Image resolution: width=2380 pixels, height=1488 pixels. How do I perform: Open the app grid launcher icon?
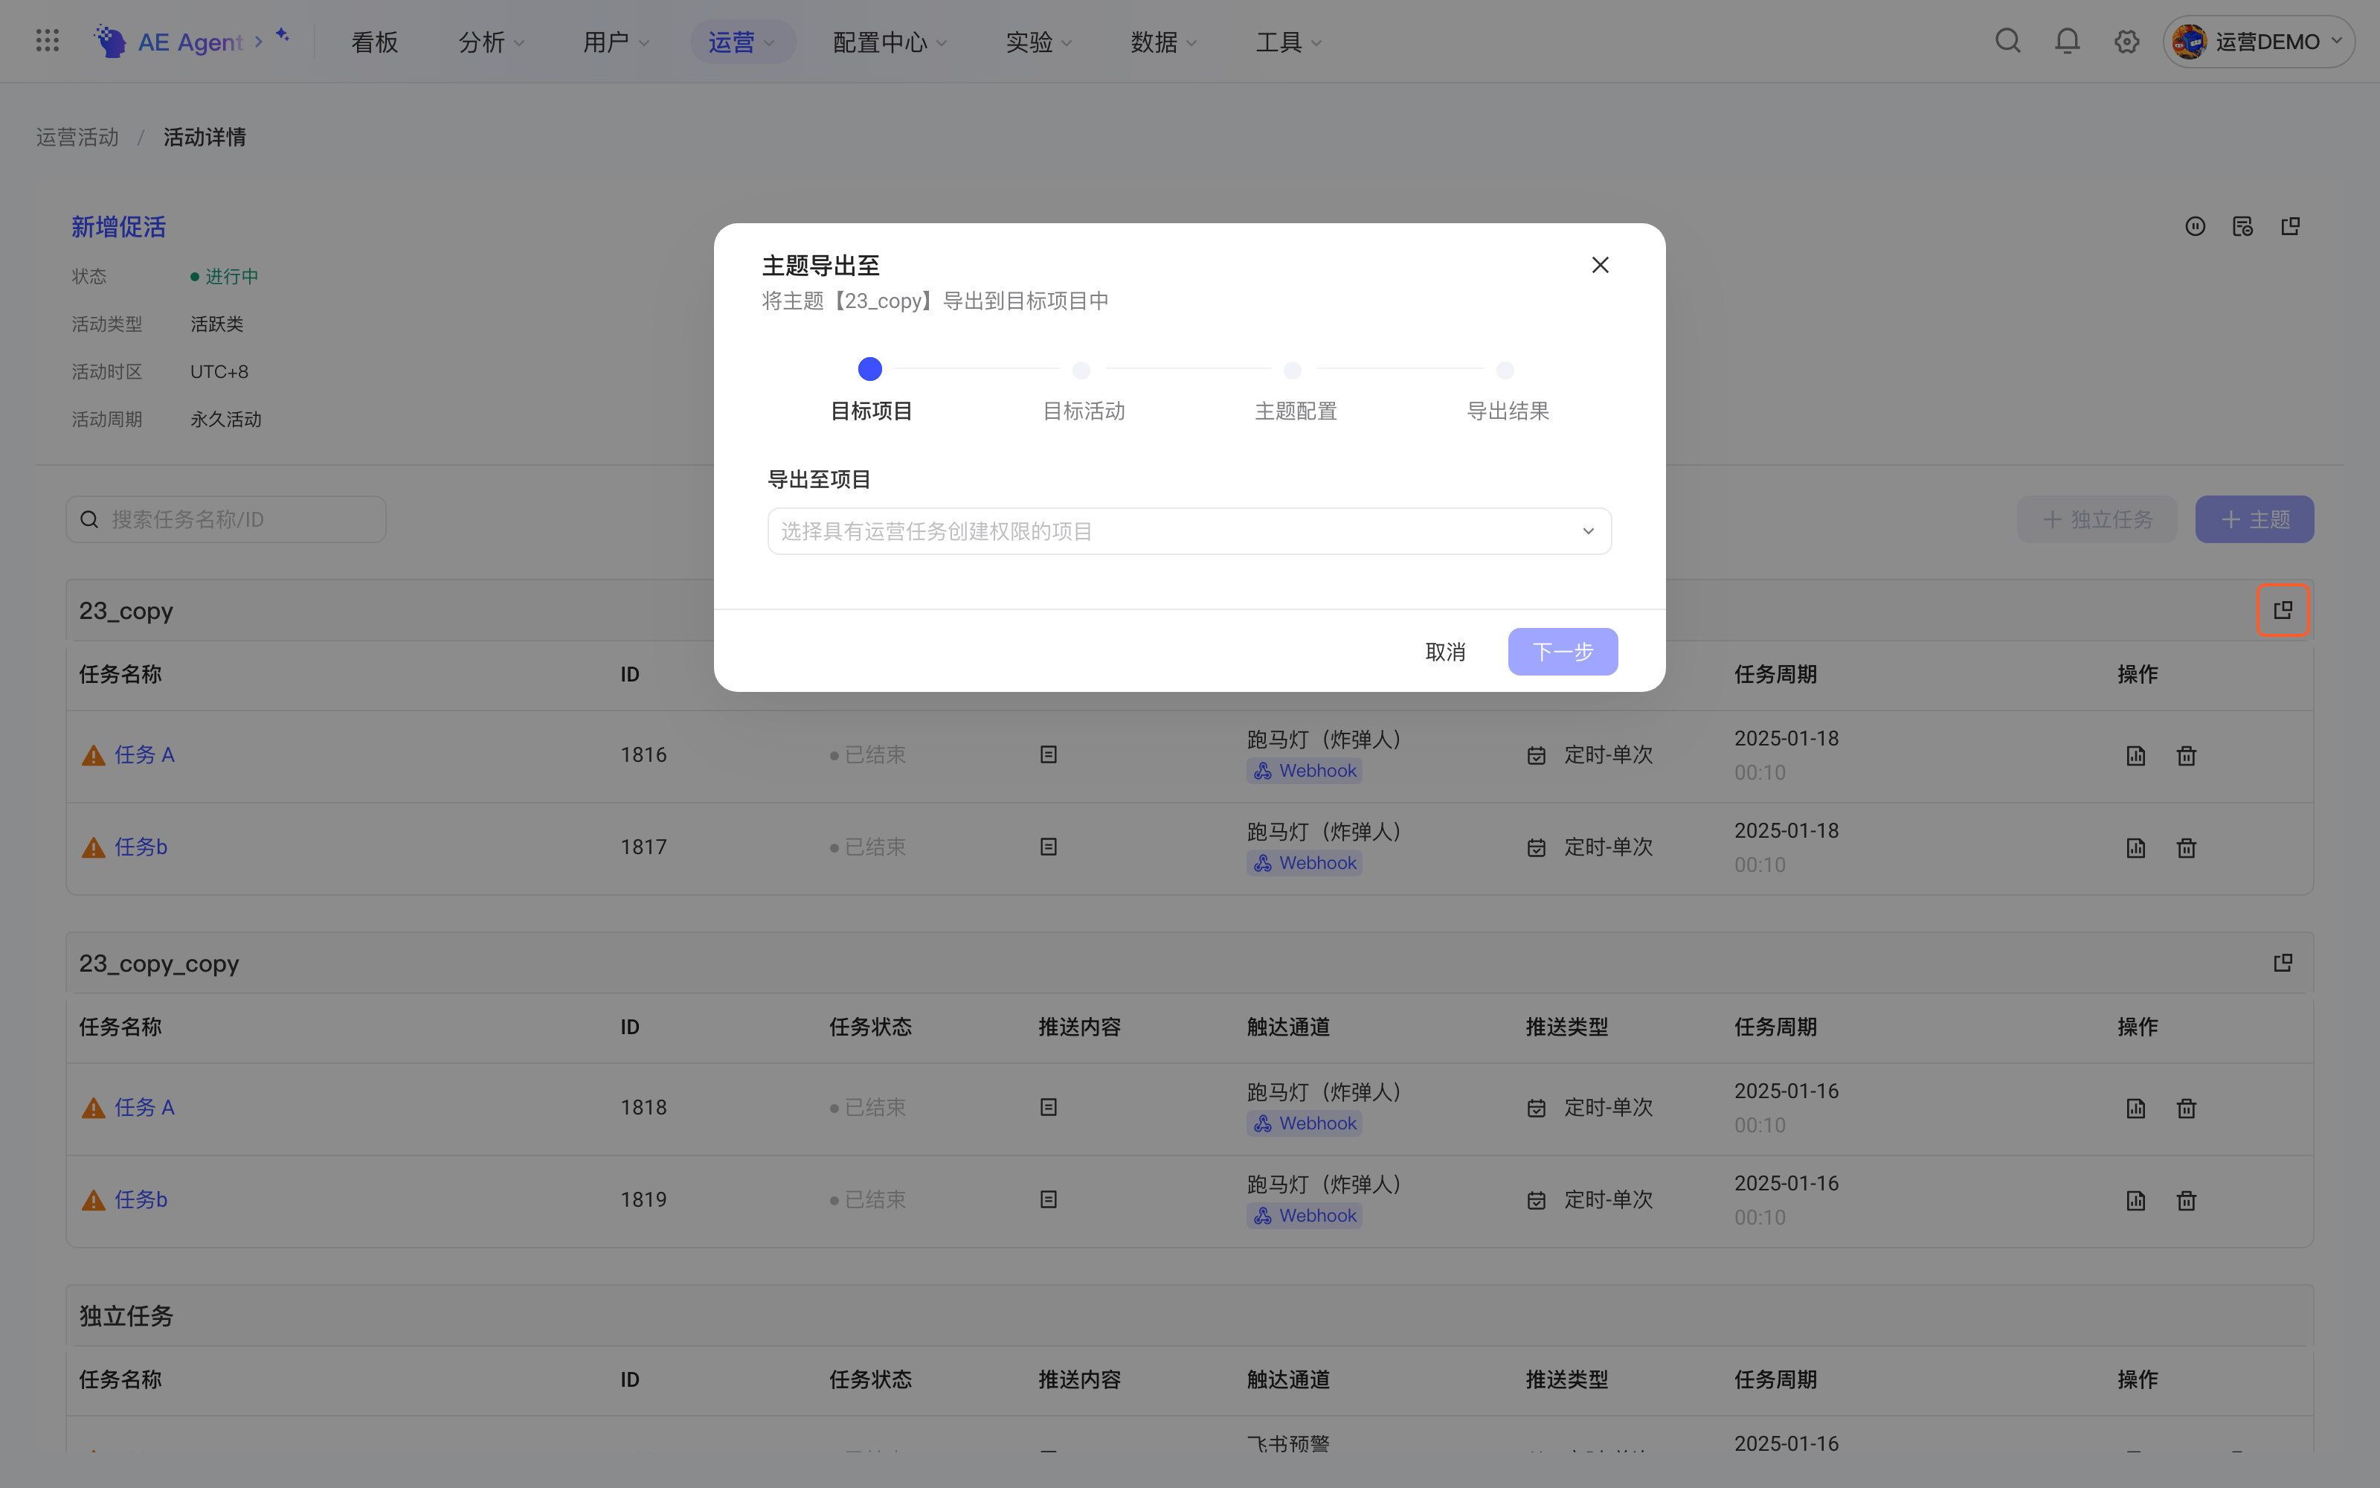[47, 42]
